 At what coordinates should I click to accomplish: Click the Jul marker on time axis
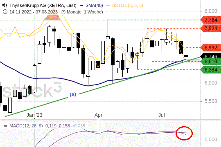pyautogui.click(x=162, y=115)
